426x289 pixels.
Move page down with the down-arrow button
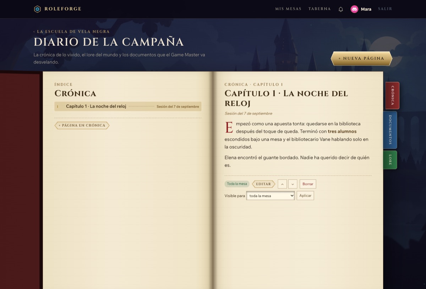293,184
